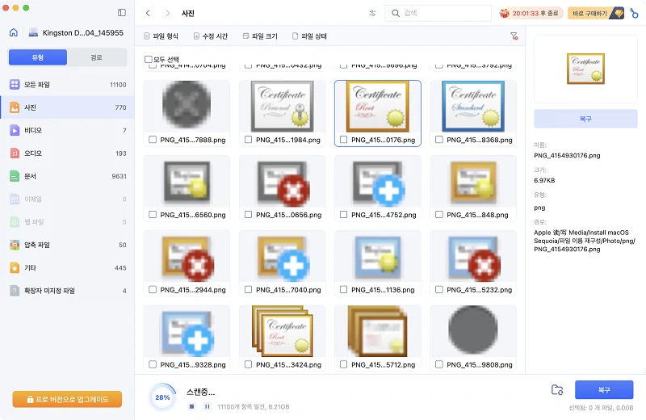Check the box for PNG_415...9808.png
The height and width of the screenshot is (420, 646).
coord(439,365)
